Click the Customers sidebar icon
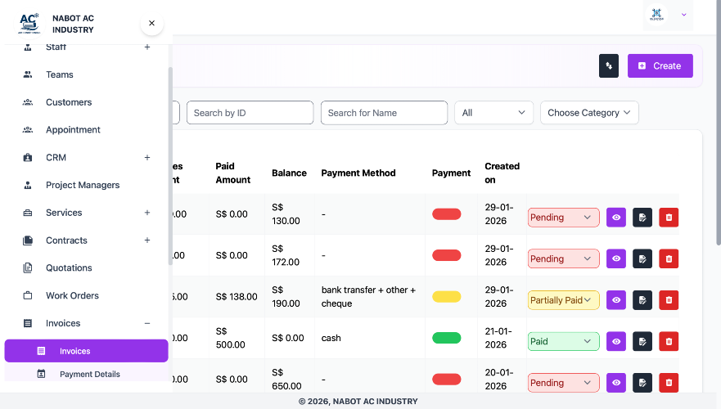Viewport: 721px width, 409px height. [x=28, y=102]
